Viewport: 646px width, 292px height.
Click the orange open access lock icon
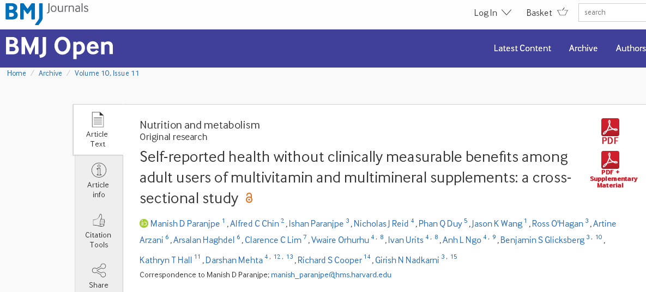coord(249,198)
